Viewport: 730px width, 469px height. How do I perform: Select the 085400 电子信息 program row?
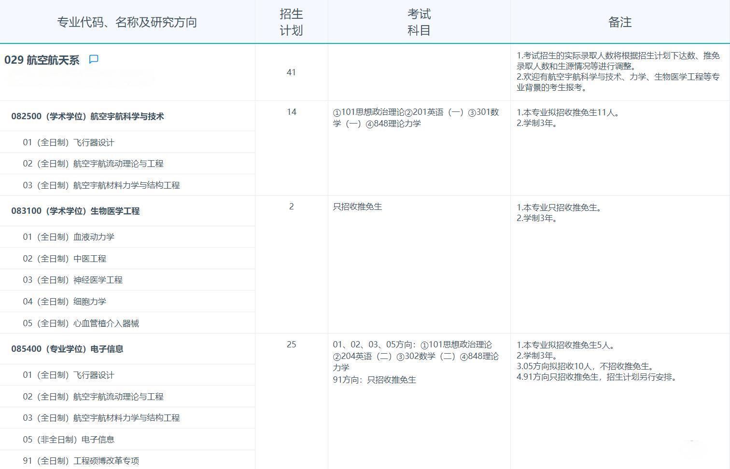67,349
